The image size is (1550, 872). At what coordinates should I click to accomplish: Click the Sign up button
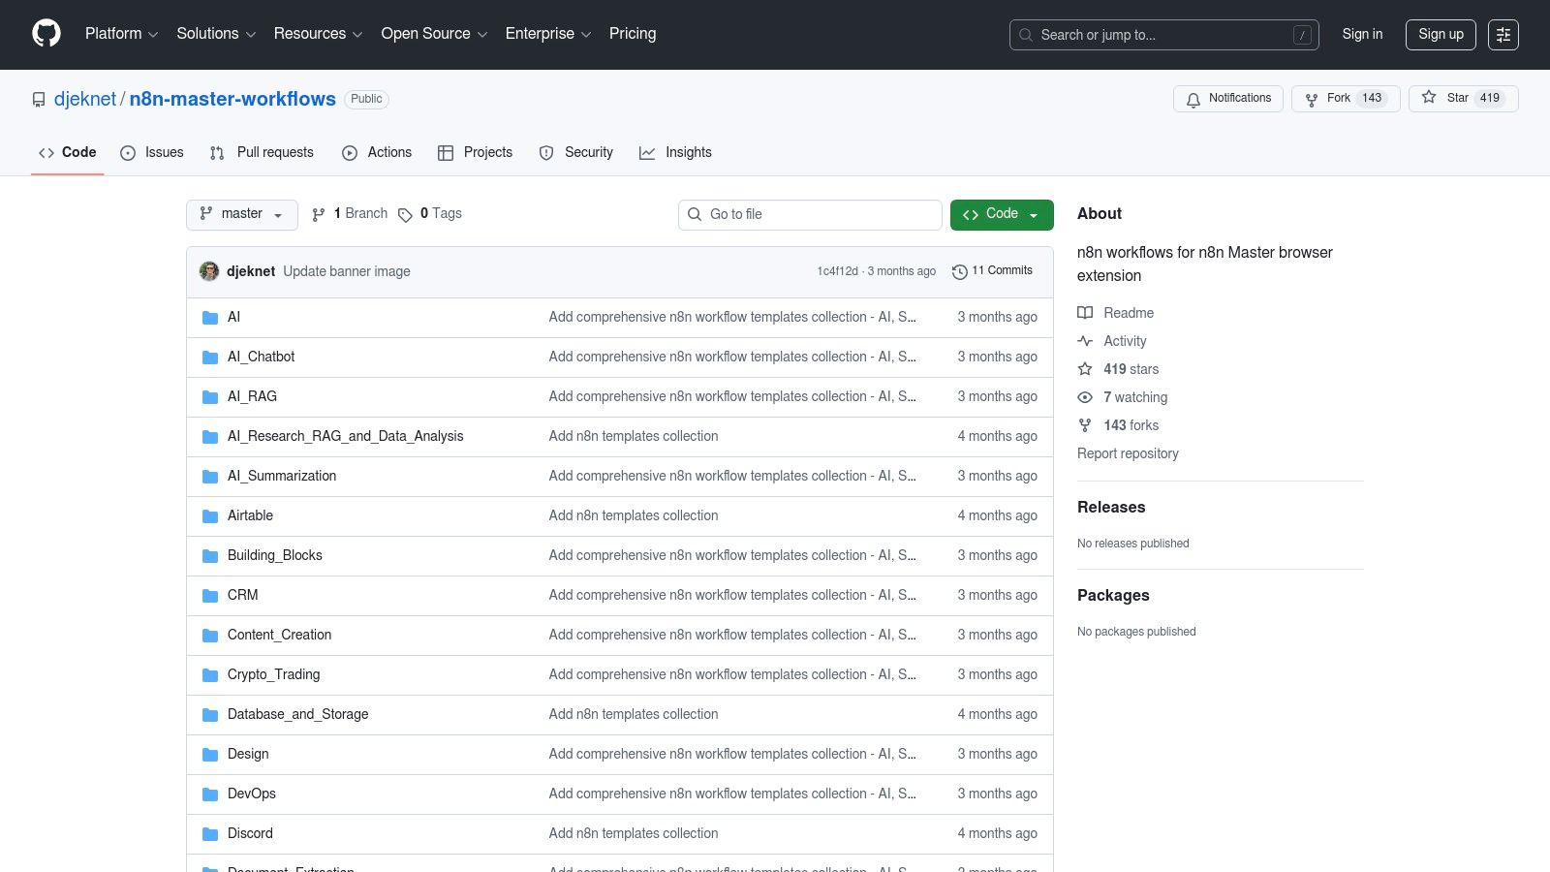1440,34
